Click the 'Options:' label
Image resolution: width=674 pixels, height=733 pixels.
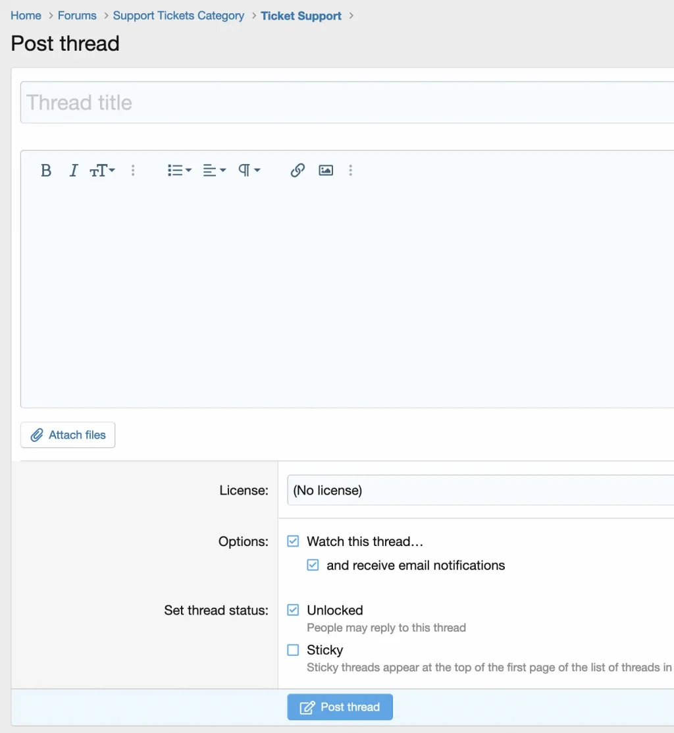(x=244, y=541)
